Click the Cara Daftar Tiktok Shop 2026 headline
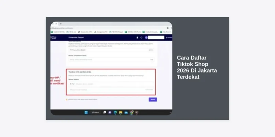 point(197,67)
